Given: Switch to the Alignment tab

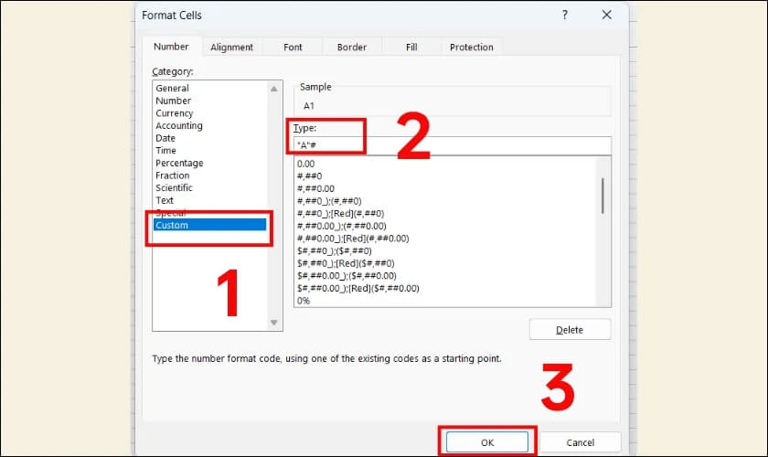Looking at the screenshot, I should click(231, 48).
